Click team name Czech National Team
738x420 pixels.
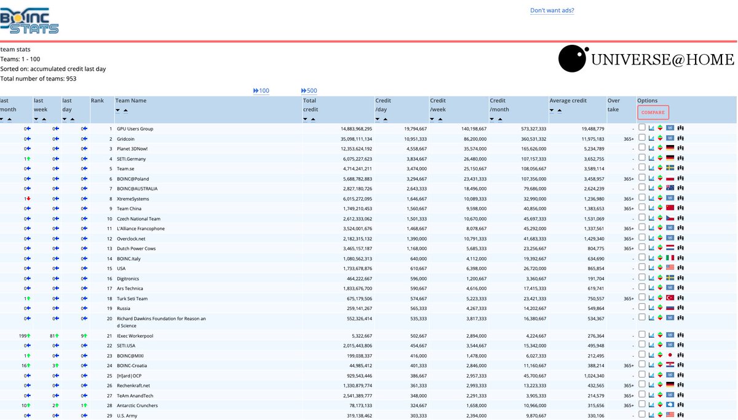click(138, 219)
